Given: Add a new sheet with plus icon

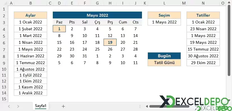Looking at the screenshot, I should (63, 106).
